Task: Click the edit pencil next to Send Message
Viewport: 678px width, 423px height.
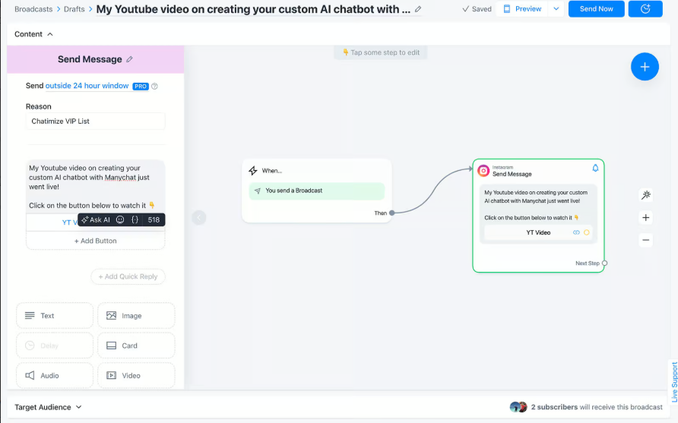Action: coord(129,59)
